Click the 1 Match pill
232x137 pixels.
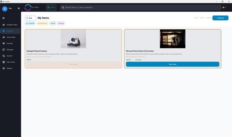pyautogui.click(x=53, y=23)
